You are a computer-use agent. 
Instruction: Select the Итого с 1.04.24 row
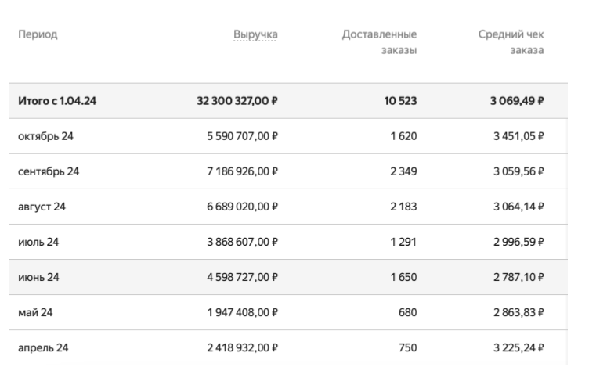(57, 101)
